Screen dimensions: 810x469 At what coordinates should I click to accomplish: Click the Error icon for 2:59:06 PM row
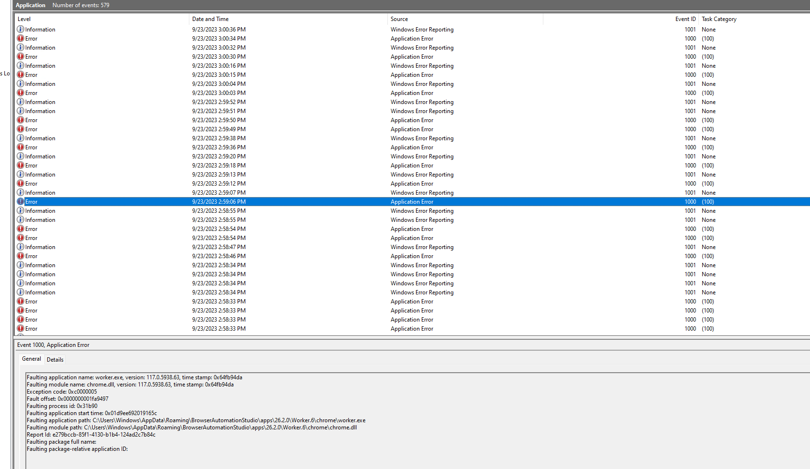click(x=21, y=202)
